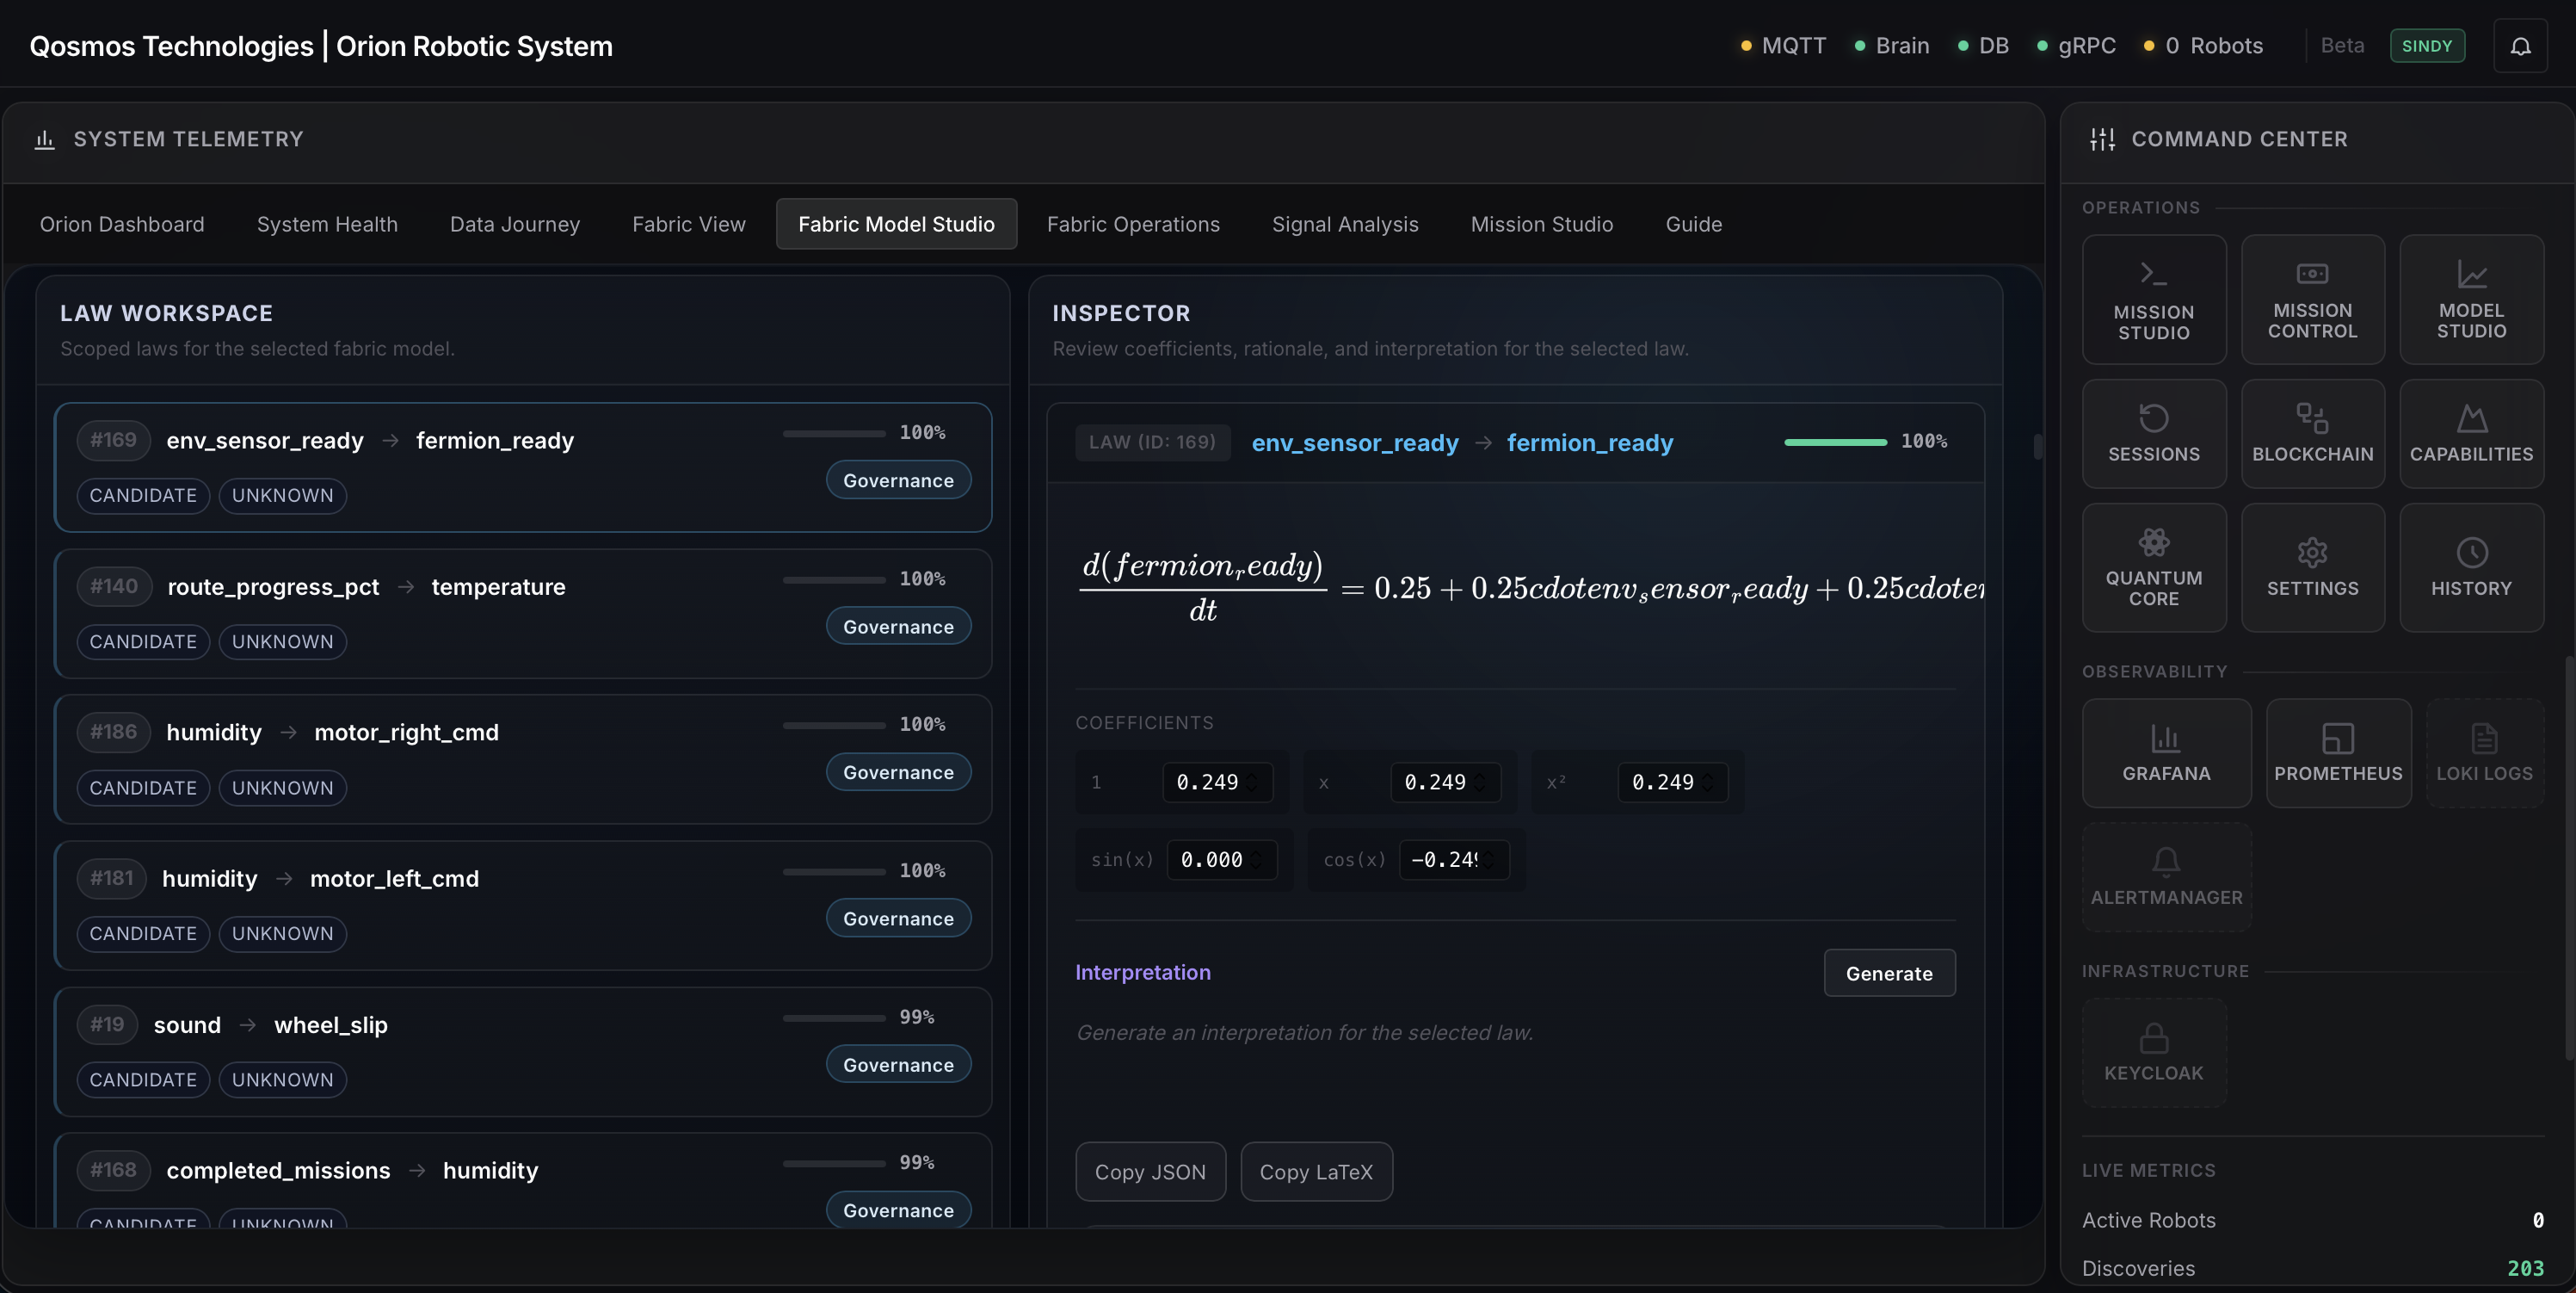Screen dimensions: 2576x1293
Task: Open Mission Studio terminal icon tile
Action: [x=2153, y=300]
